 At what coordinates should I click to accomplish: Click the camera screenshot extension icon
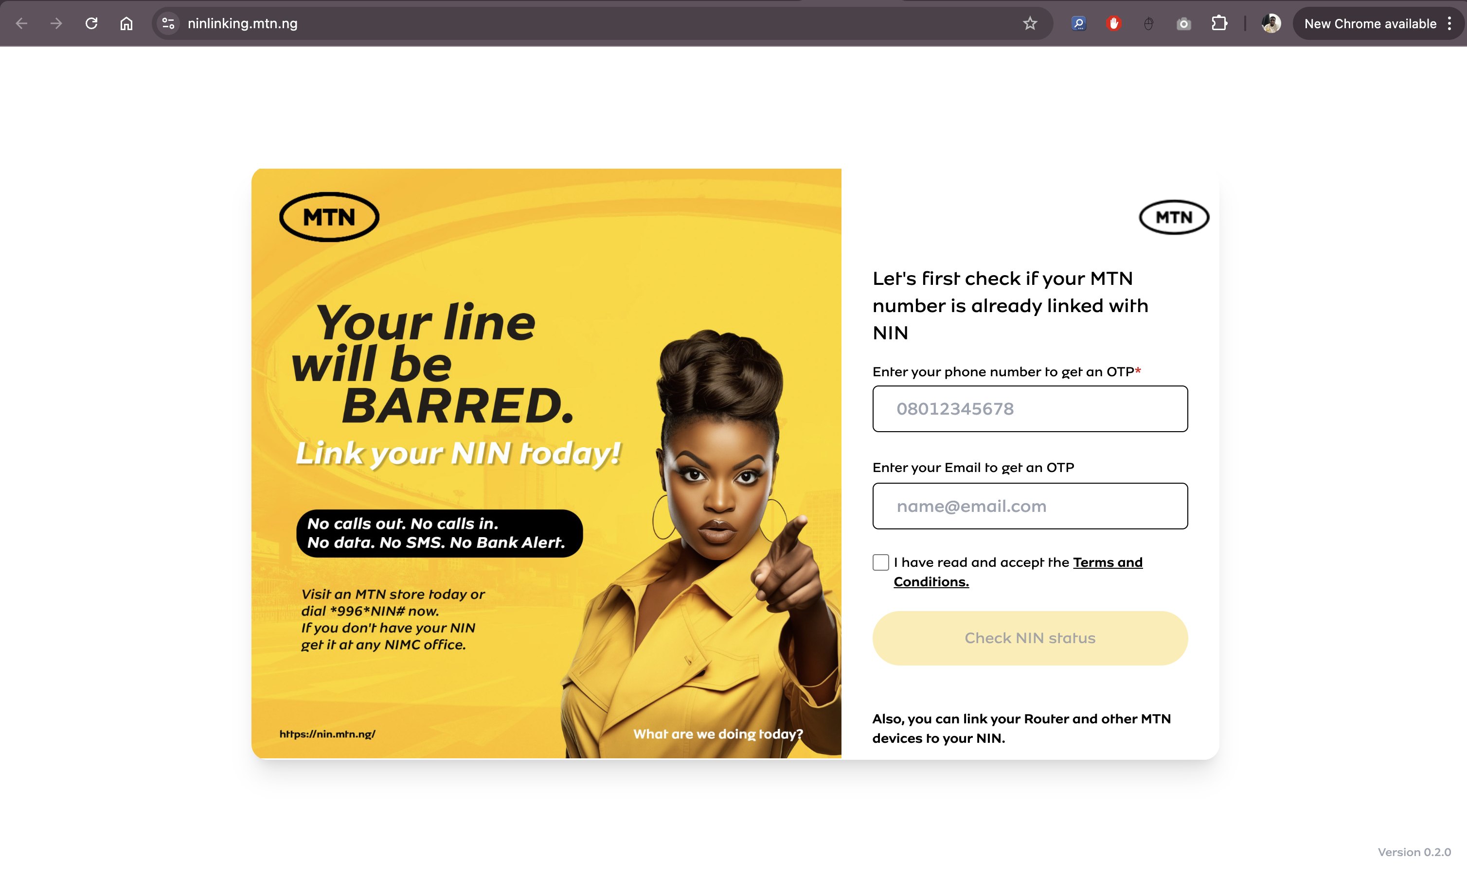[1183, 24]
